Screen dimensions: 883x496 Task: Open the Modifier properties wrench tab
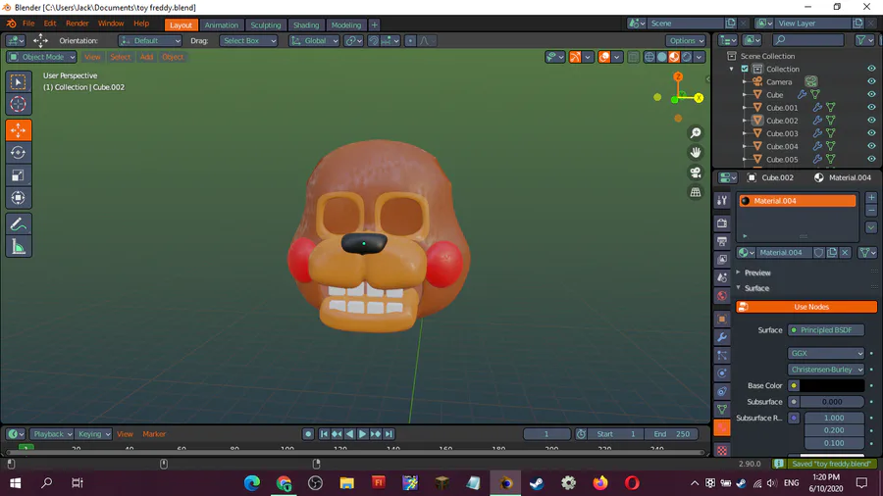coord(722,337)
